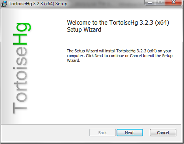The height and width of the screenshot is (144, 184).
Task: Click the Setup Wizard heading's second line
Action: (84, 30)
